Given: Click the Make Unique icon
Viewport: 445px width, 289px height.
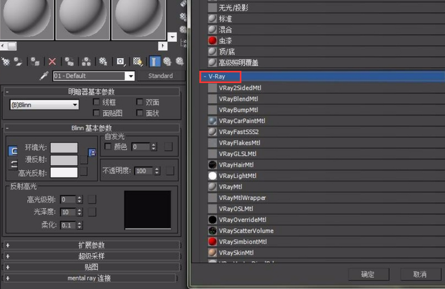Looking at the screenshot, I should pos(86,61).
